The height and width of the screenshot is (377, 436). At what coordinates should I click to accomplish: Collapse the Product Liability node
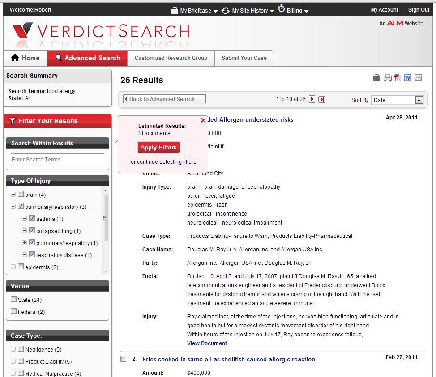point(13,361)
